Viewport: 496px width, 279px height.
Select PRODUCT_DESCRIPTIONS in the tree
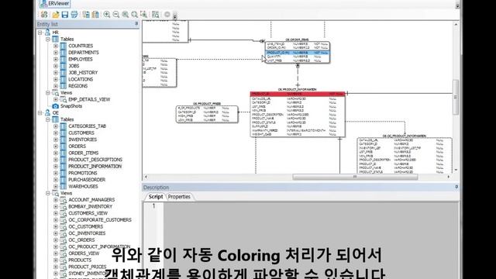point(95,160)
